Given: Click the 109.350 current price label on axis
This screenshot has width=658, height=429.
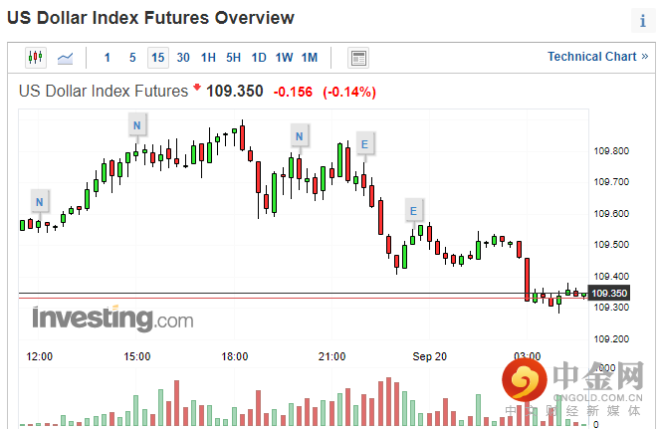Looking at the screenshot, I should click(608, 294).
